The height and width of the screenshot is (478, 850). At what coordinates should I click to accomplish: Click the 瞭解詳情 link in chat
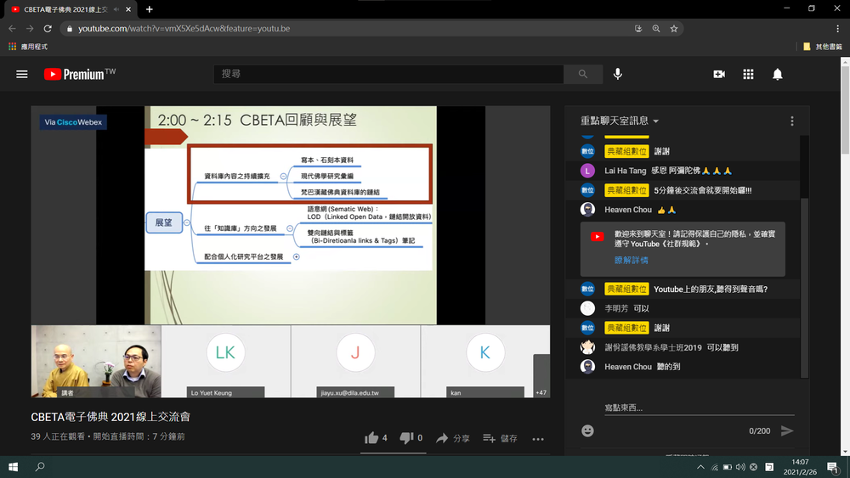click(x=631, y=260)
